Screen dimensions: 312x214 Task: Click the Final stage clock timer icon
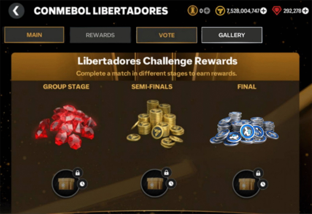(x=263, y=184)
